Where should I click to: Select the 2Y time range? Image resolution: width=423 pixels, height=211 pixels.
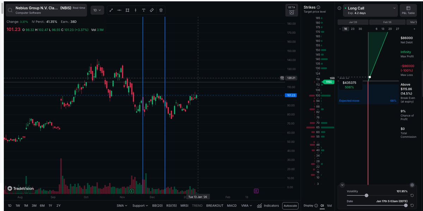click(59, 205)
